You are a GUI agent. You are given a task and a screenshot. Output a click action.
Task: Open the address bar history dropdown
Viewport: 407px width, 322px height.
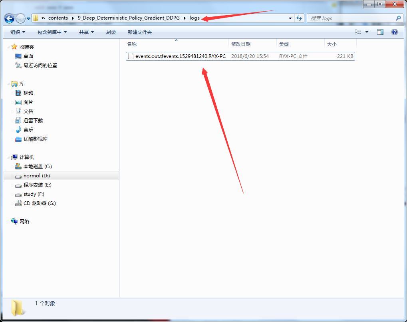coord(290,18)
